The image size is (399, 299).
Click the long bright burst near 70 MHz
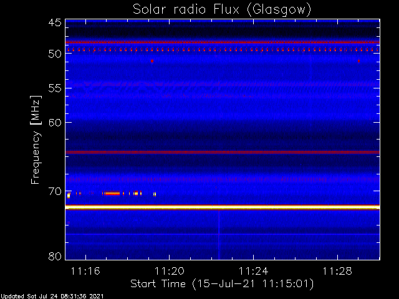click(112, 193)
